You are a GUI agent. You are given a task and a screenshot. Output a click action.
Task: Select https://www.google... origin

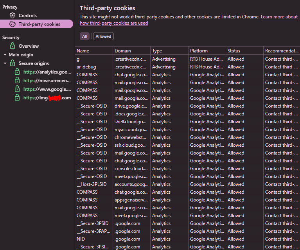[47, 89]
